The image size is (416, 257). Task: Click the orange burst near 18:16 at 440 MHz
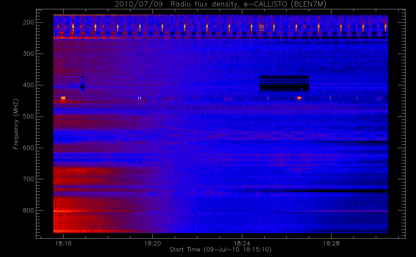click(x=63, y=98)
